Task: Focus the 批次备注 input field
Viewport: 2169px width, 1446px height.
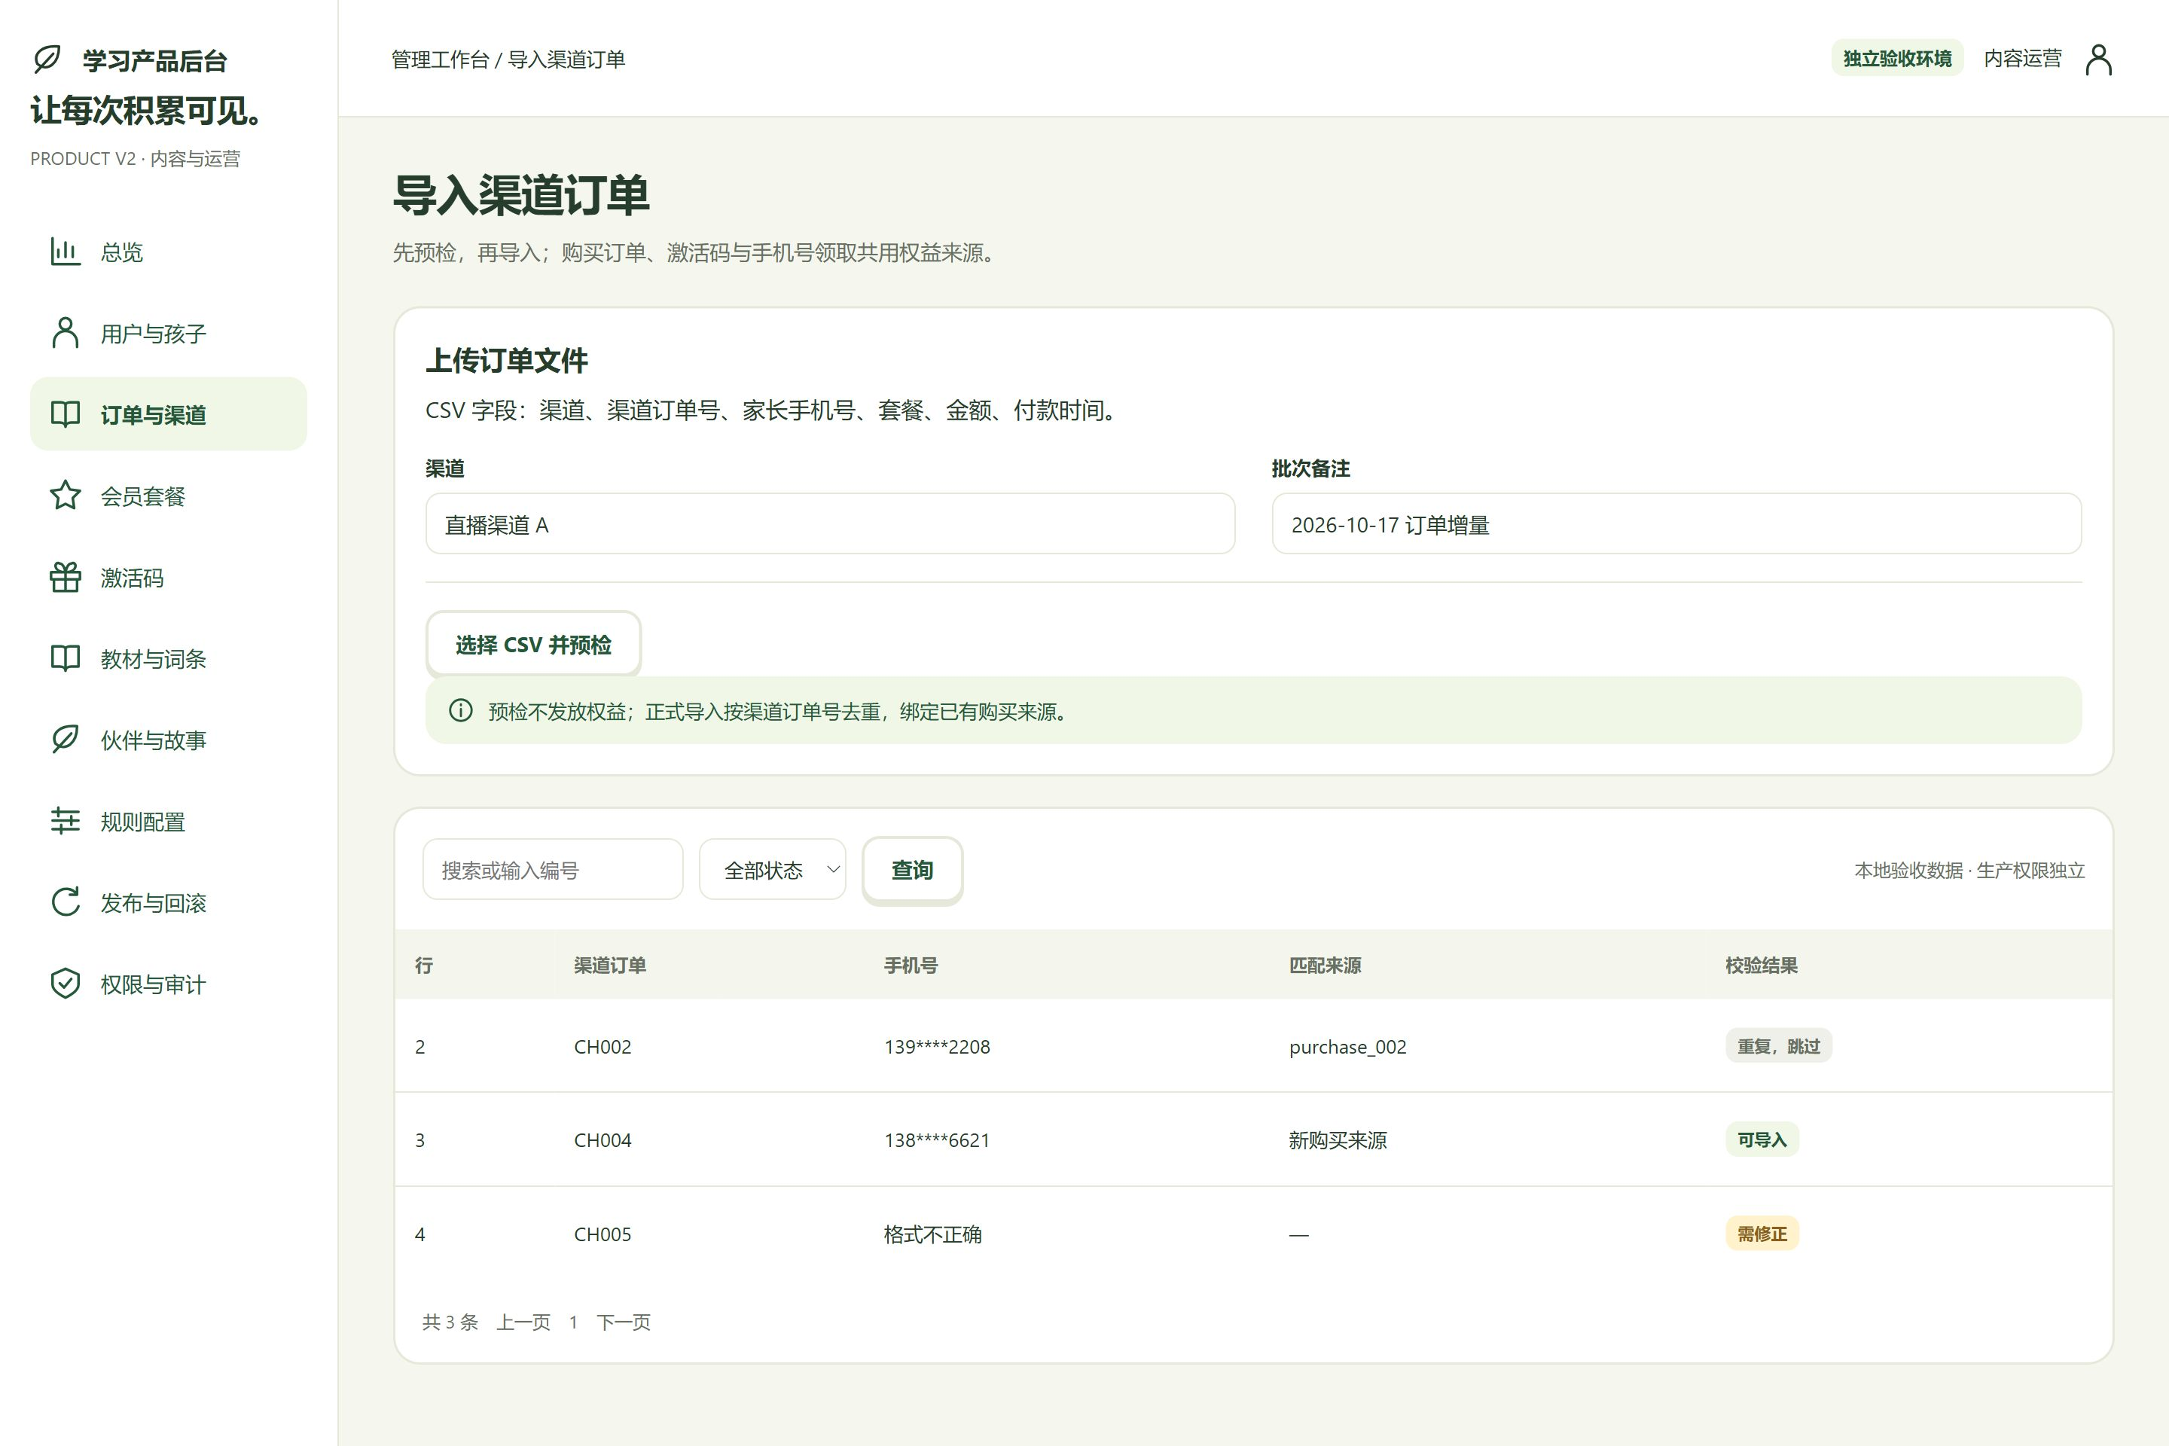Action: (x=1676, y=524)
